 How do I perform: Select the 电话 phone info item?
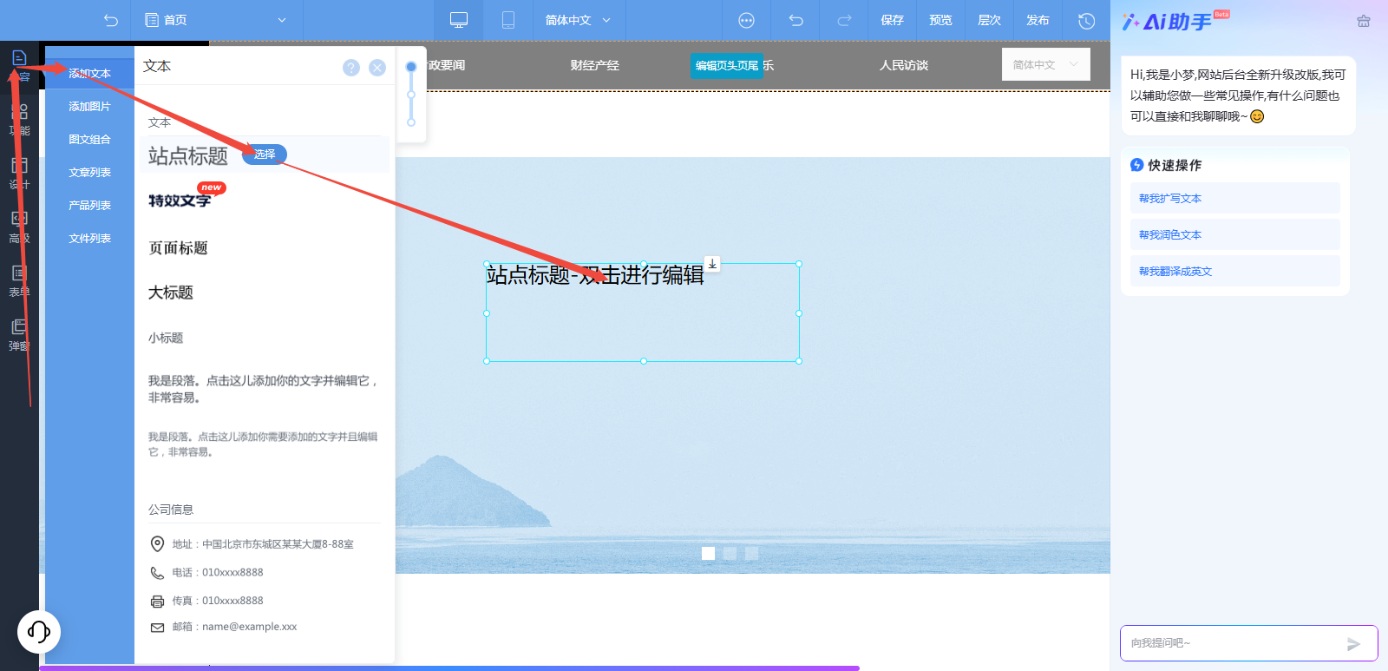(x=207, y=573)
